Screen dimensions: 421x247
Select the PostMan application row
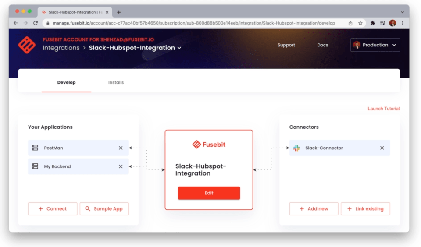click(x=78, y=148)
